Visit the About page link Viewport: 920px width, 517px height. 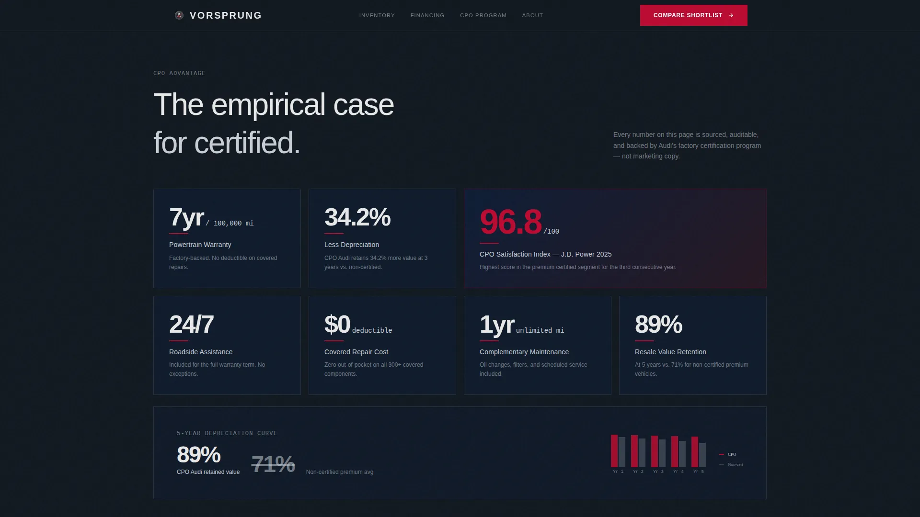click(x=532, y=15)
